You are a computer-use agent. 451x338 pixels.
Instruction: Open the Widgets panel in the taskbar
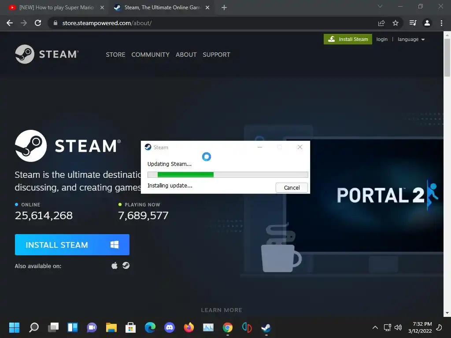(73, 327)
